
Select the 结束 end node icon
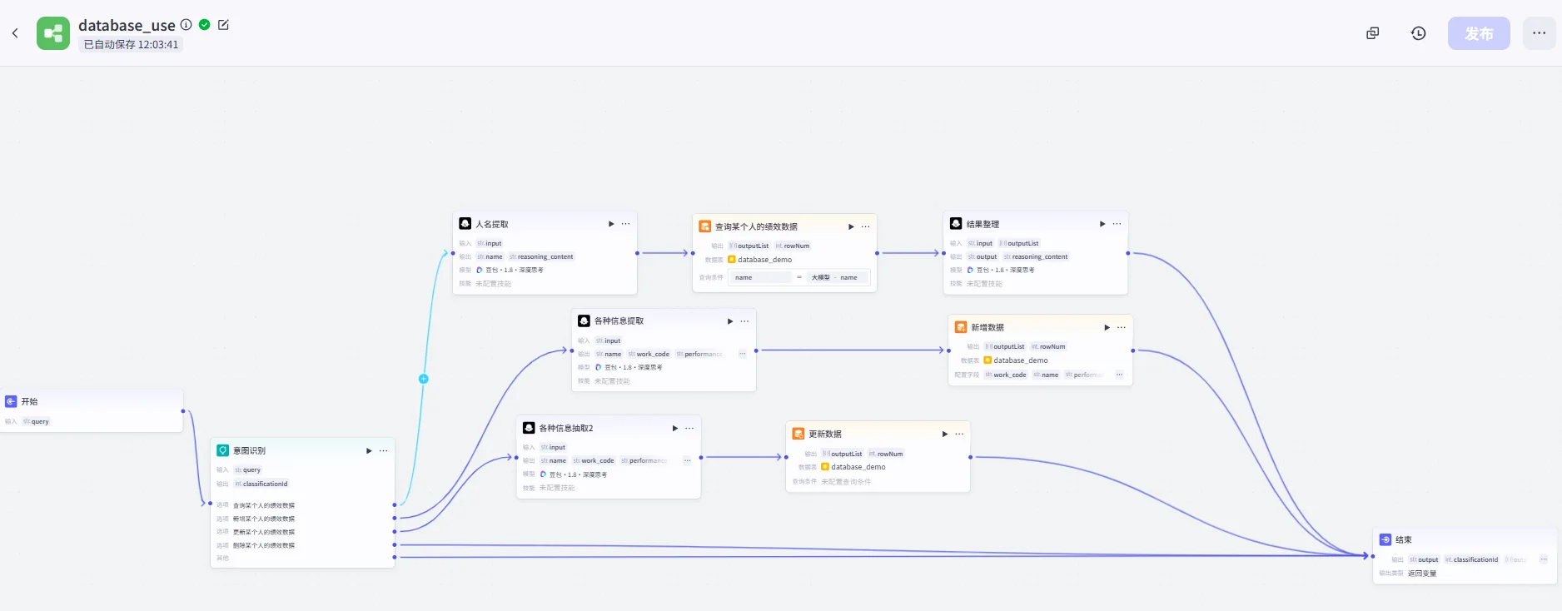pyautogui.click(x=1385, y=539)
